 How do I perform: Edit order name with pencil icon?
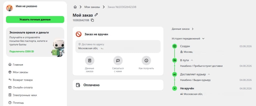tap(96, 15)
